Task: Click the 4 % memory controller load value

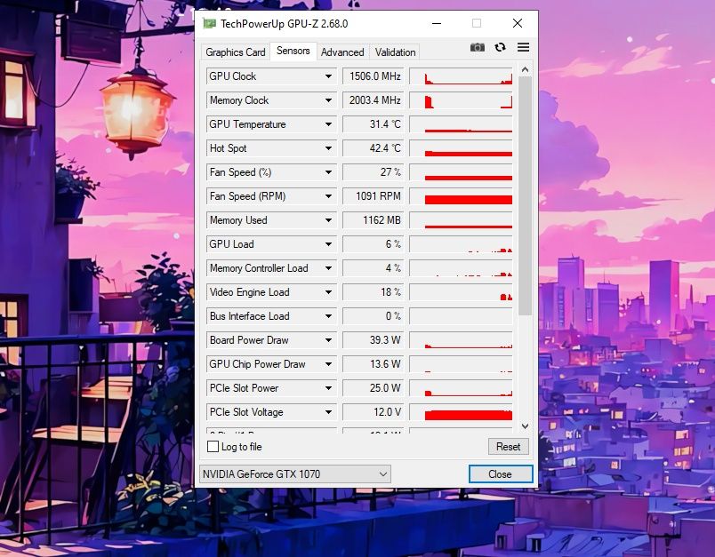Action: 373,268
